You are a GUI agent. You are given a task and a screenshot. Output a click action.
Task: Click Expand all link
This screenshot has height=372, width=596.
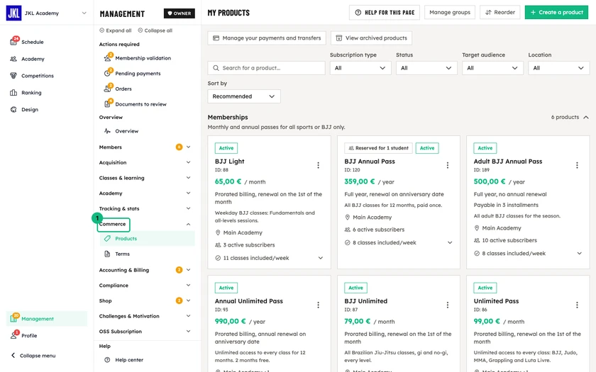click(115, 30)
